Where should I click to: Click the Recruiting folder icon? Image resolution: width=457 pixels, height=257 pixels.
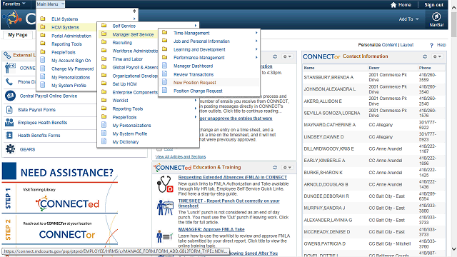104,42
